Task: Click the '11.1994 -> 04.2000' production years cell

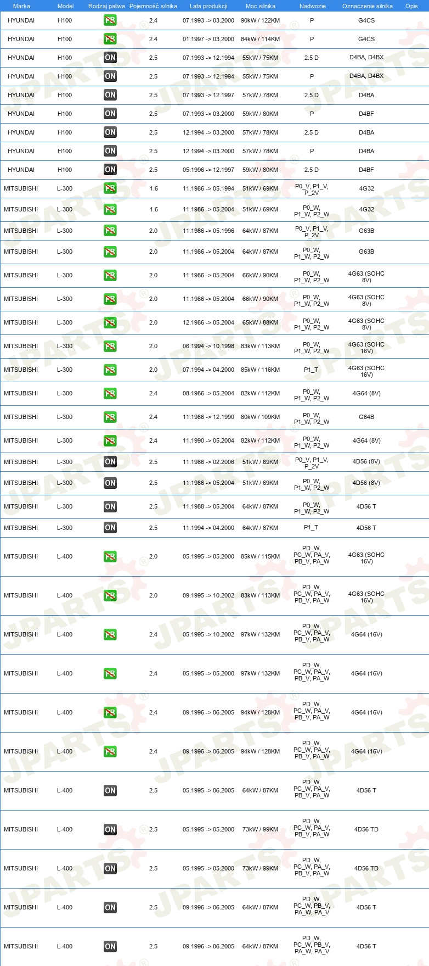Action: 208,528
